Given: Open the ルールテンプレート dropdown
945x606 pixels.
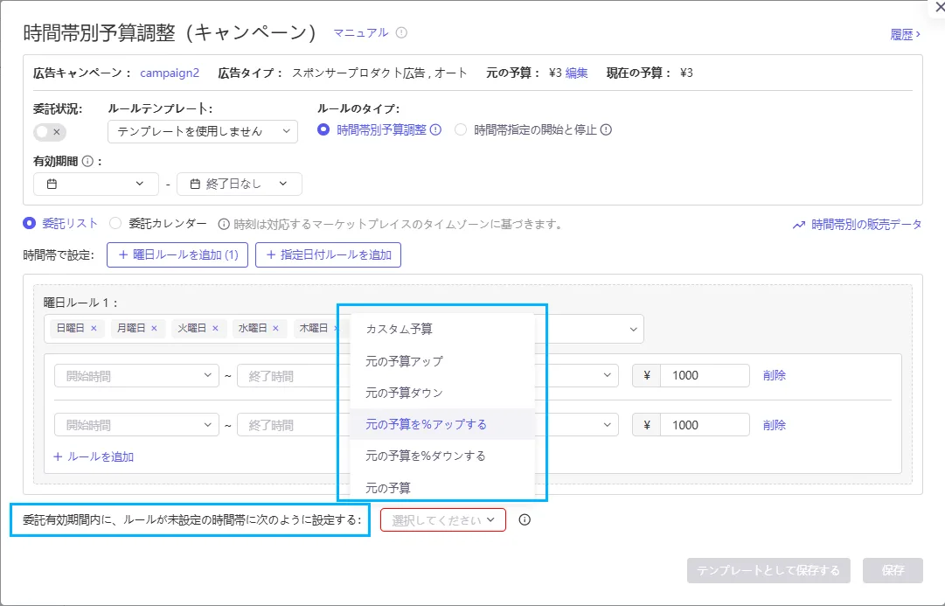Looking at the screenshot, I should pos(203,131).
